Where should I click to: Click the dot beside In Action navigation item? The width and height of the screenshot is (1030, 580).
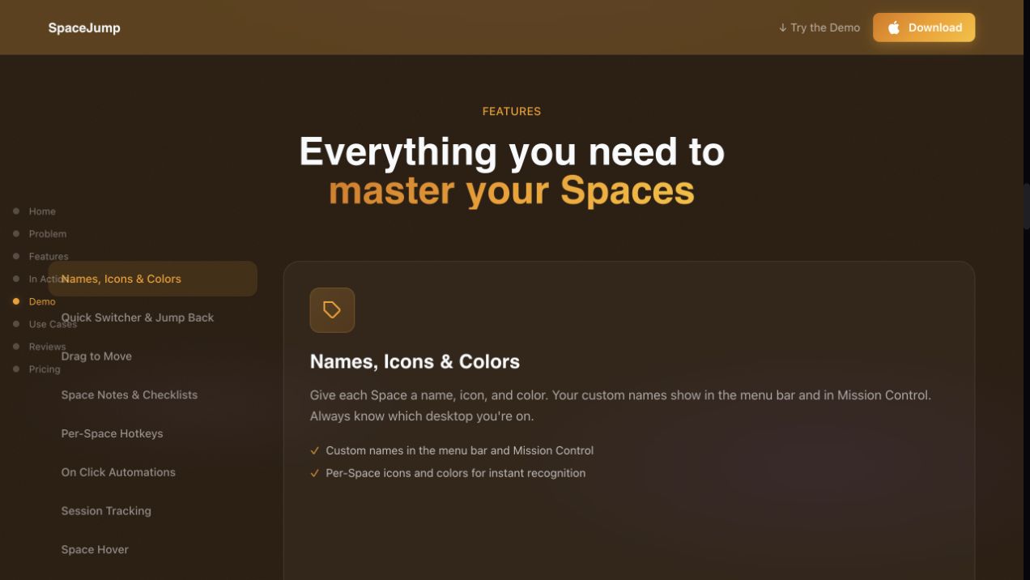[15, 279]
